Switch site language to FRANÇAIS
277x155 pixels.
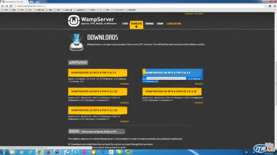point(189,14)
